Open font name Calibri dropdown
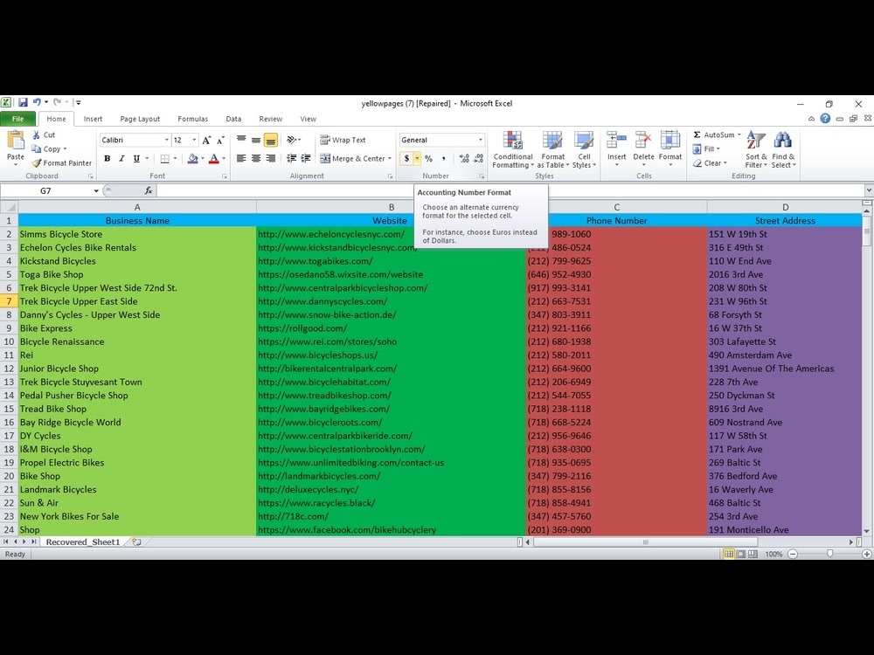This screenshot has height=655, width=874. point(166,140)
